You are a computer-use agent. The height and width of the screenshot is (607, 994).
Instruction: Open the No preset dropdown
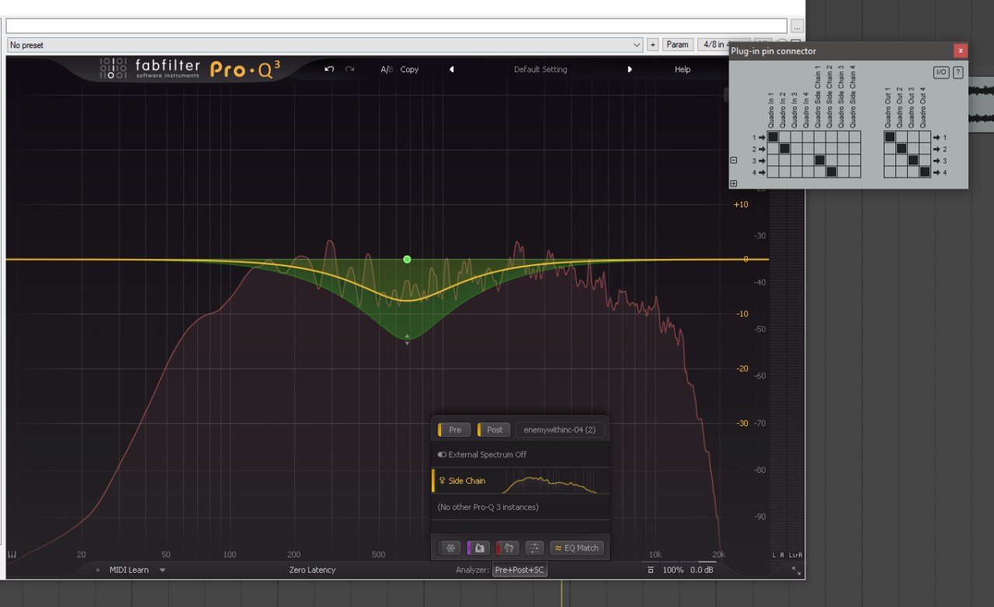coord(325,45)
